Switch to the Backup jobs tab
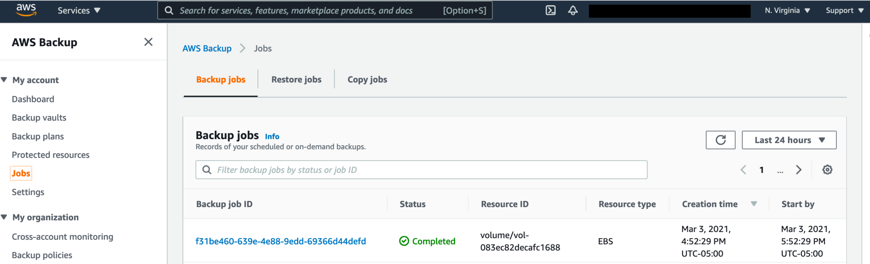 pos(221,80)
